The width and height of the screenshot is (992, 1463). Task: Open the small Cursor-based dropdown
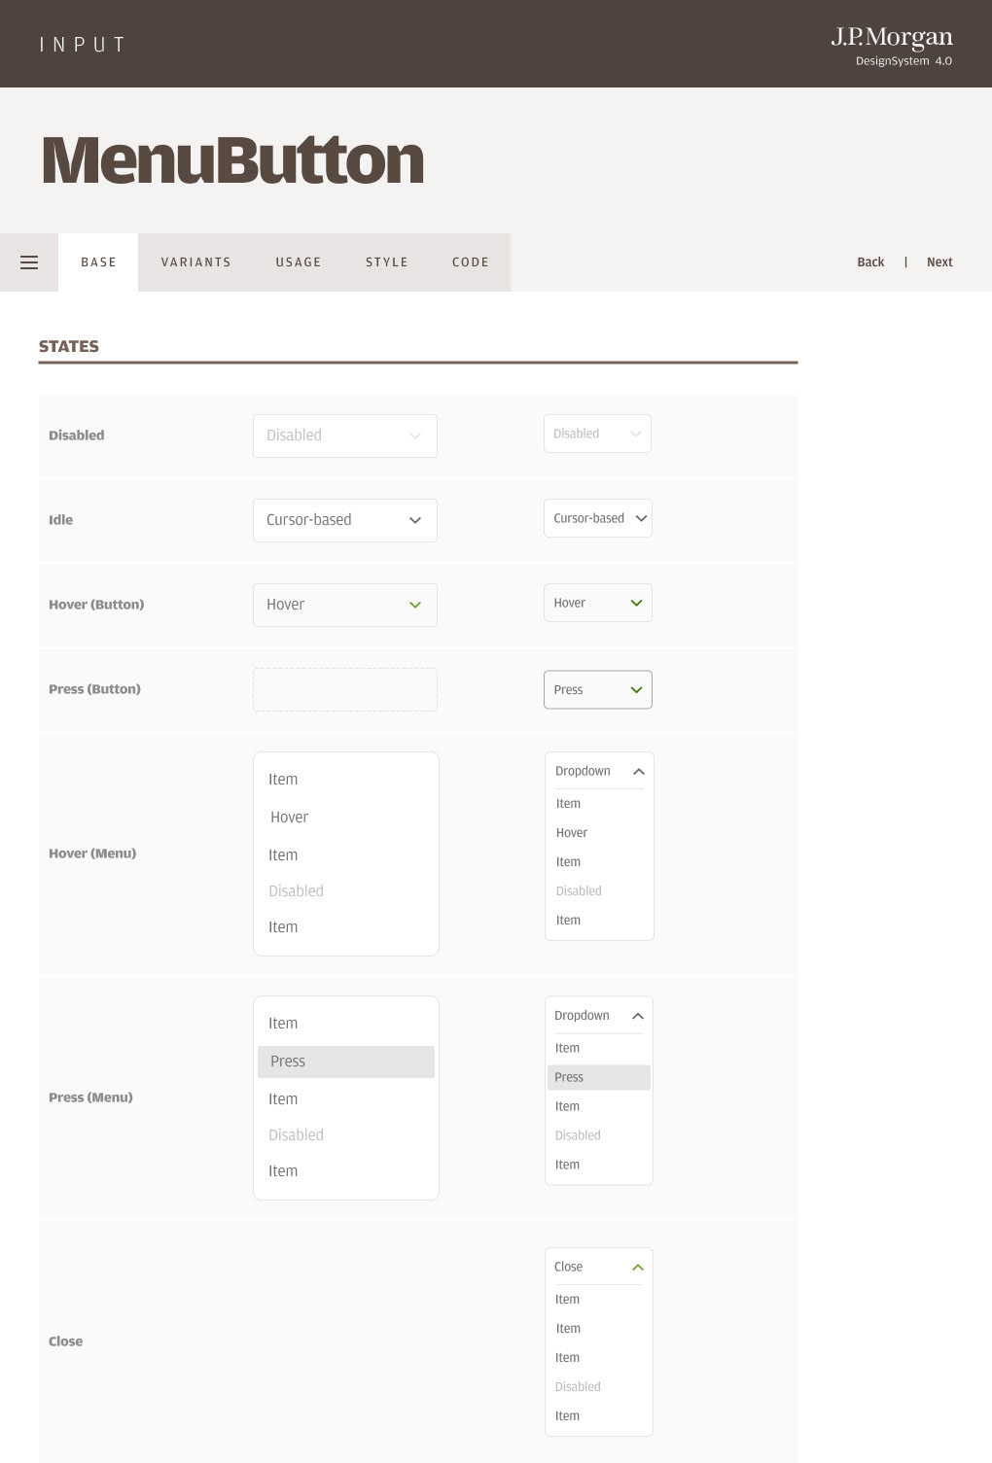(597, 518)
